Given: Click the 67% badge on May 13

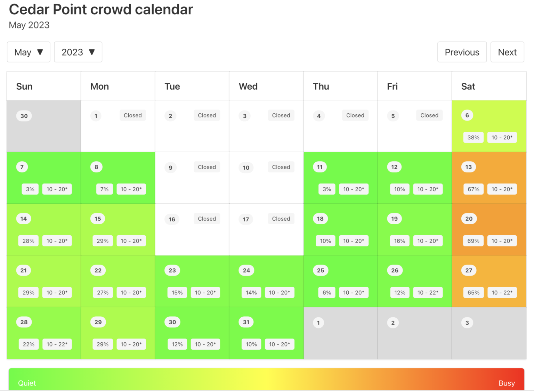Looking at the screenshot, I should click(473, 189).
